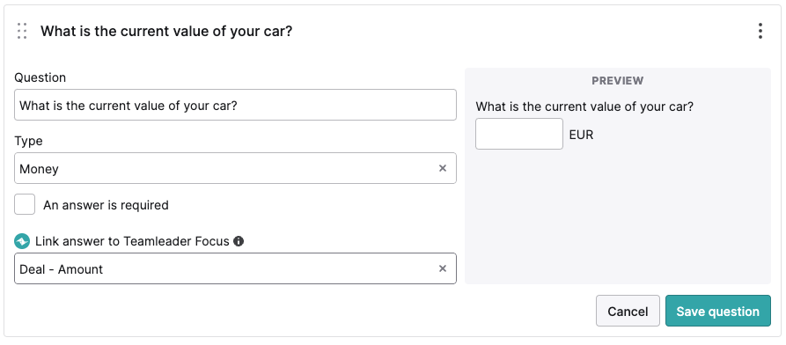Click the info icon beside Teamleader Focus
The height and width of the screenshot is (345, 786).
click(x=239, y=241)
